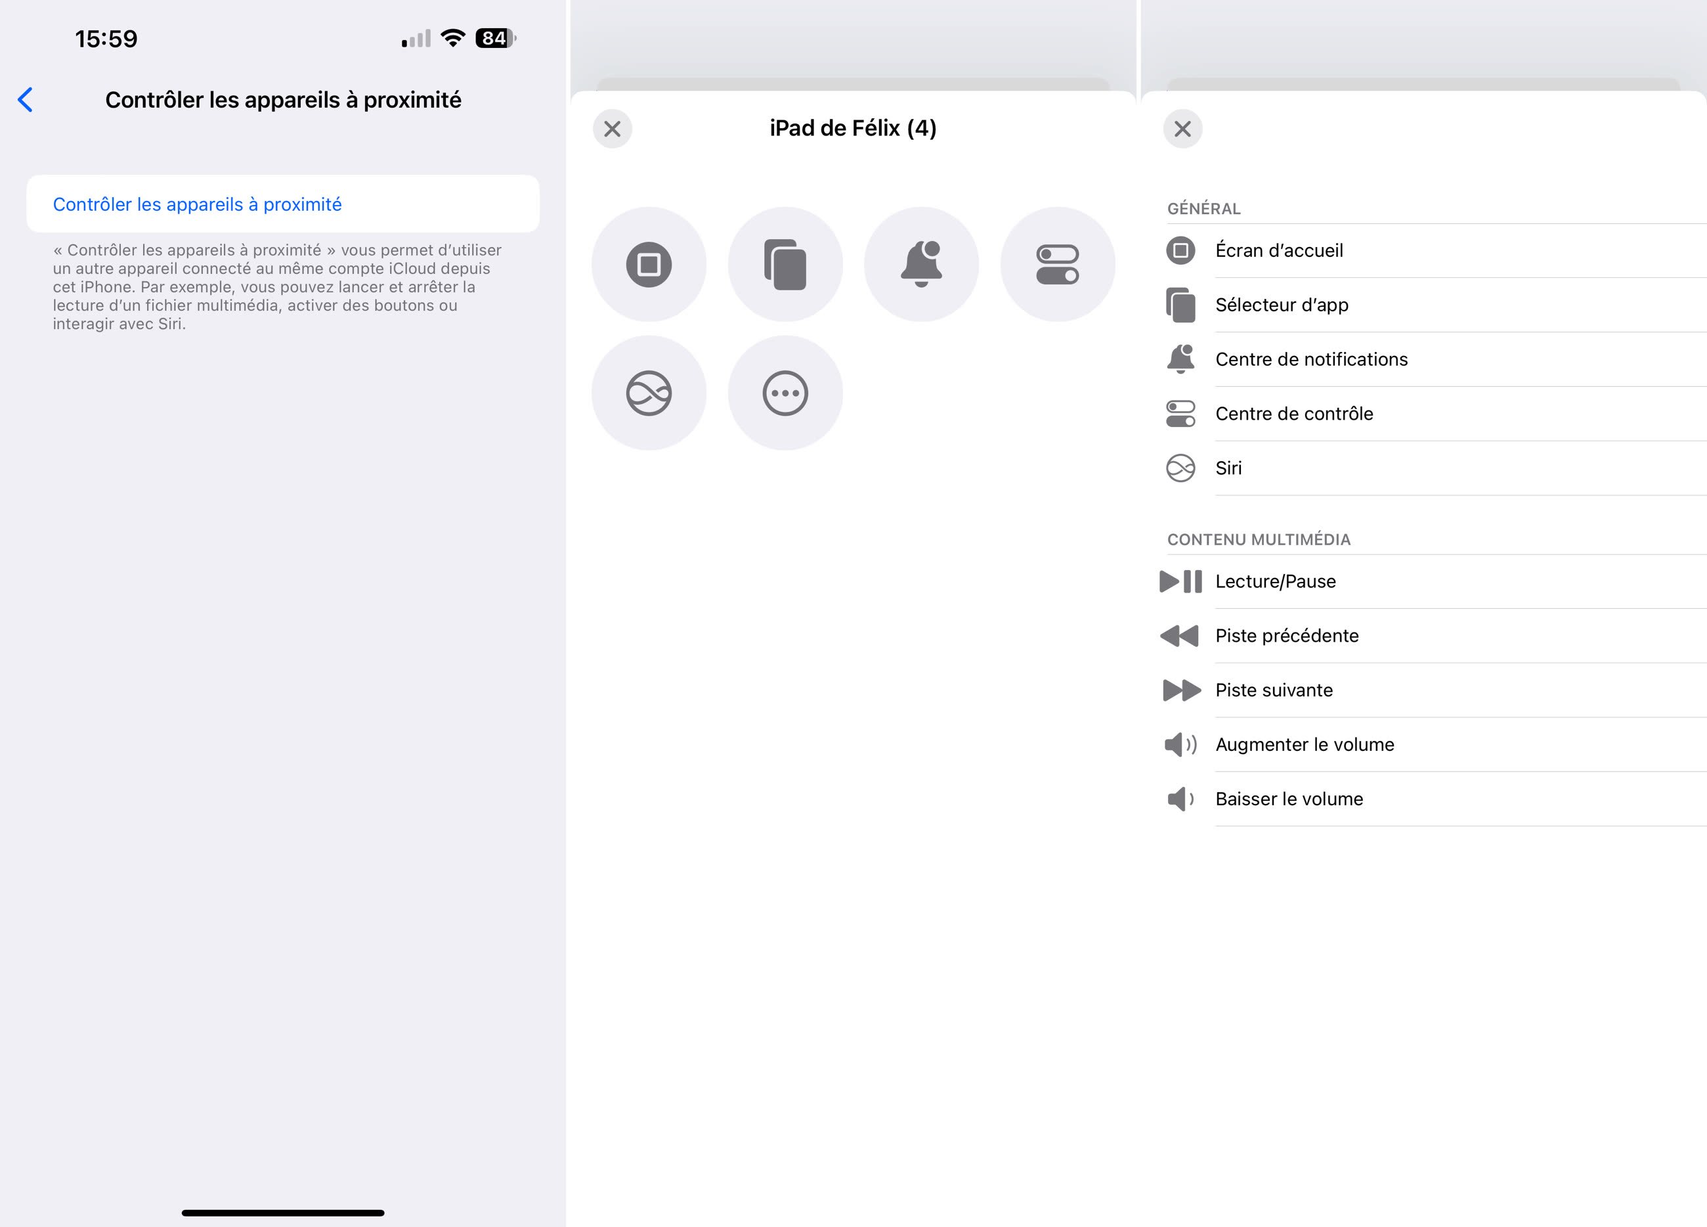Screen dimensions: 1707x1227
Task: Close the iPad de Félix panel
Action: point(612,129)
